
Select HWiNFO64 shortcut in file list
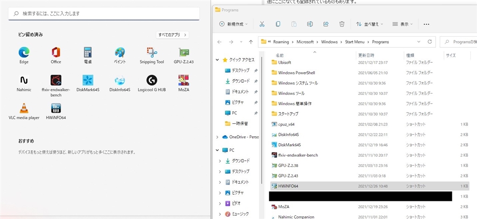369,186
